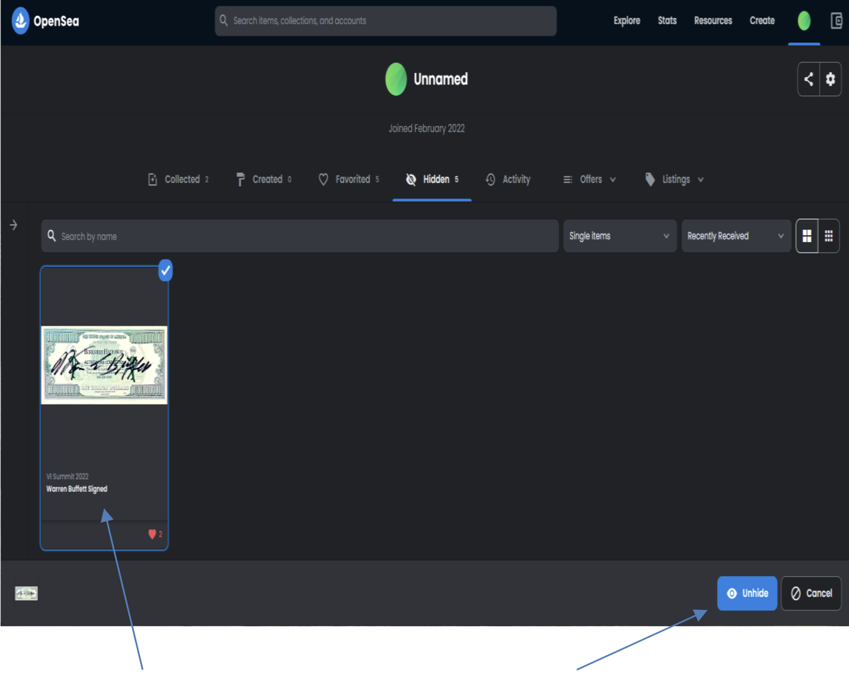This screenshot has height=679, width=849.
Task: Open the Recently Received sort dropdown
Action: point(736,236)
